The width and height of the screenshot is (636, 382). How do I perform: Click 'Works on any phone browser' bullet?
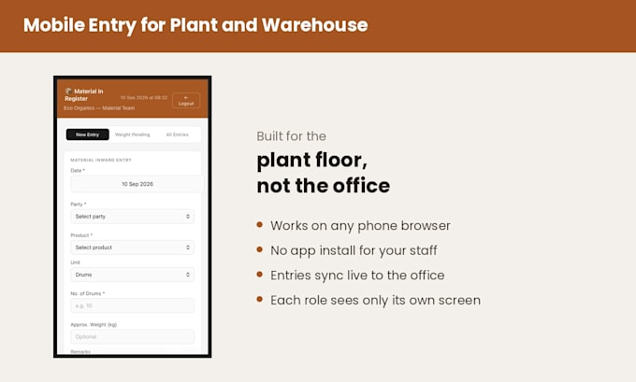pos(360,226)
